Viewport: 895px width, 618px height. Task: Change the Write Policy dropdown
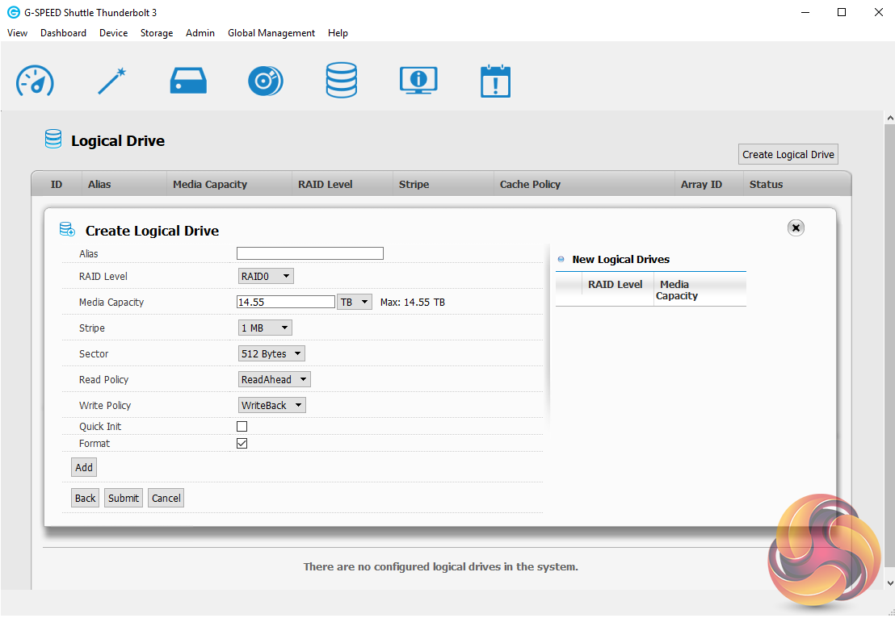click(271, 406)
